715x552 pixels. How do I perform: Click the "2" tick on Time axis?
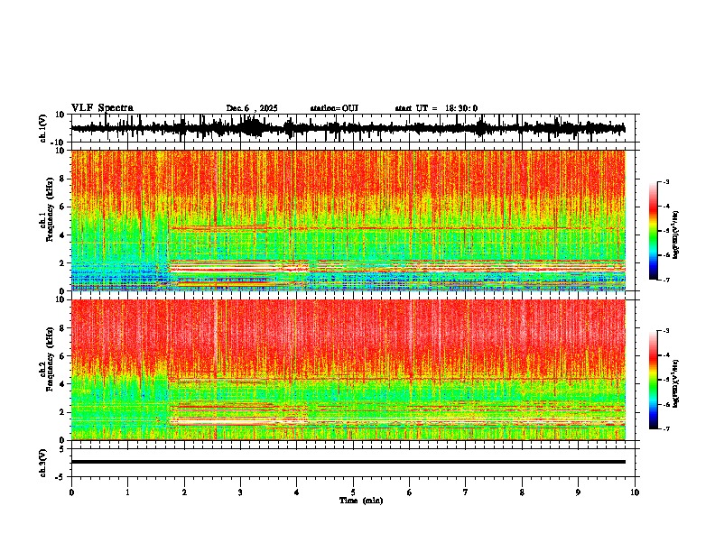pyautogui.click(x=184, y=492)
